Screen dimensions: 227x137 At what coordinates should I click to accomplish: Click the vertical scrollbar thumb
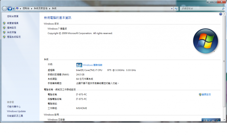point(224,61)
